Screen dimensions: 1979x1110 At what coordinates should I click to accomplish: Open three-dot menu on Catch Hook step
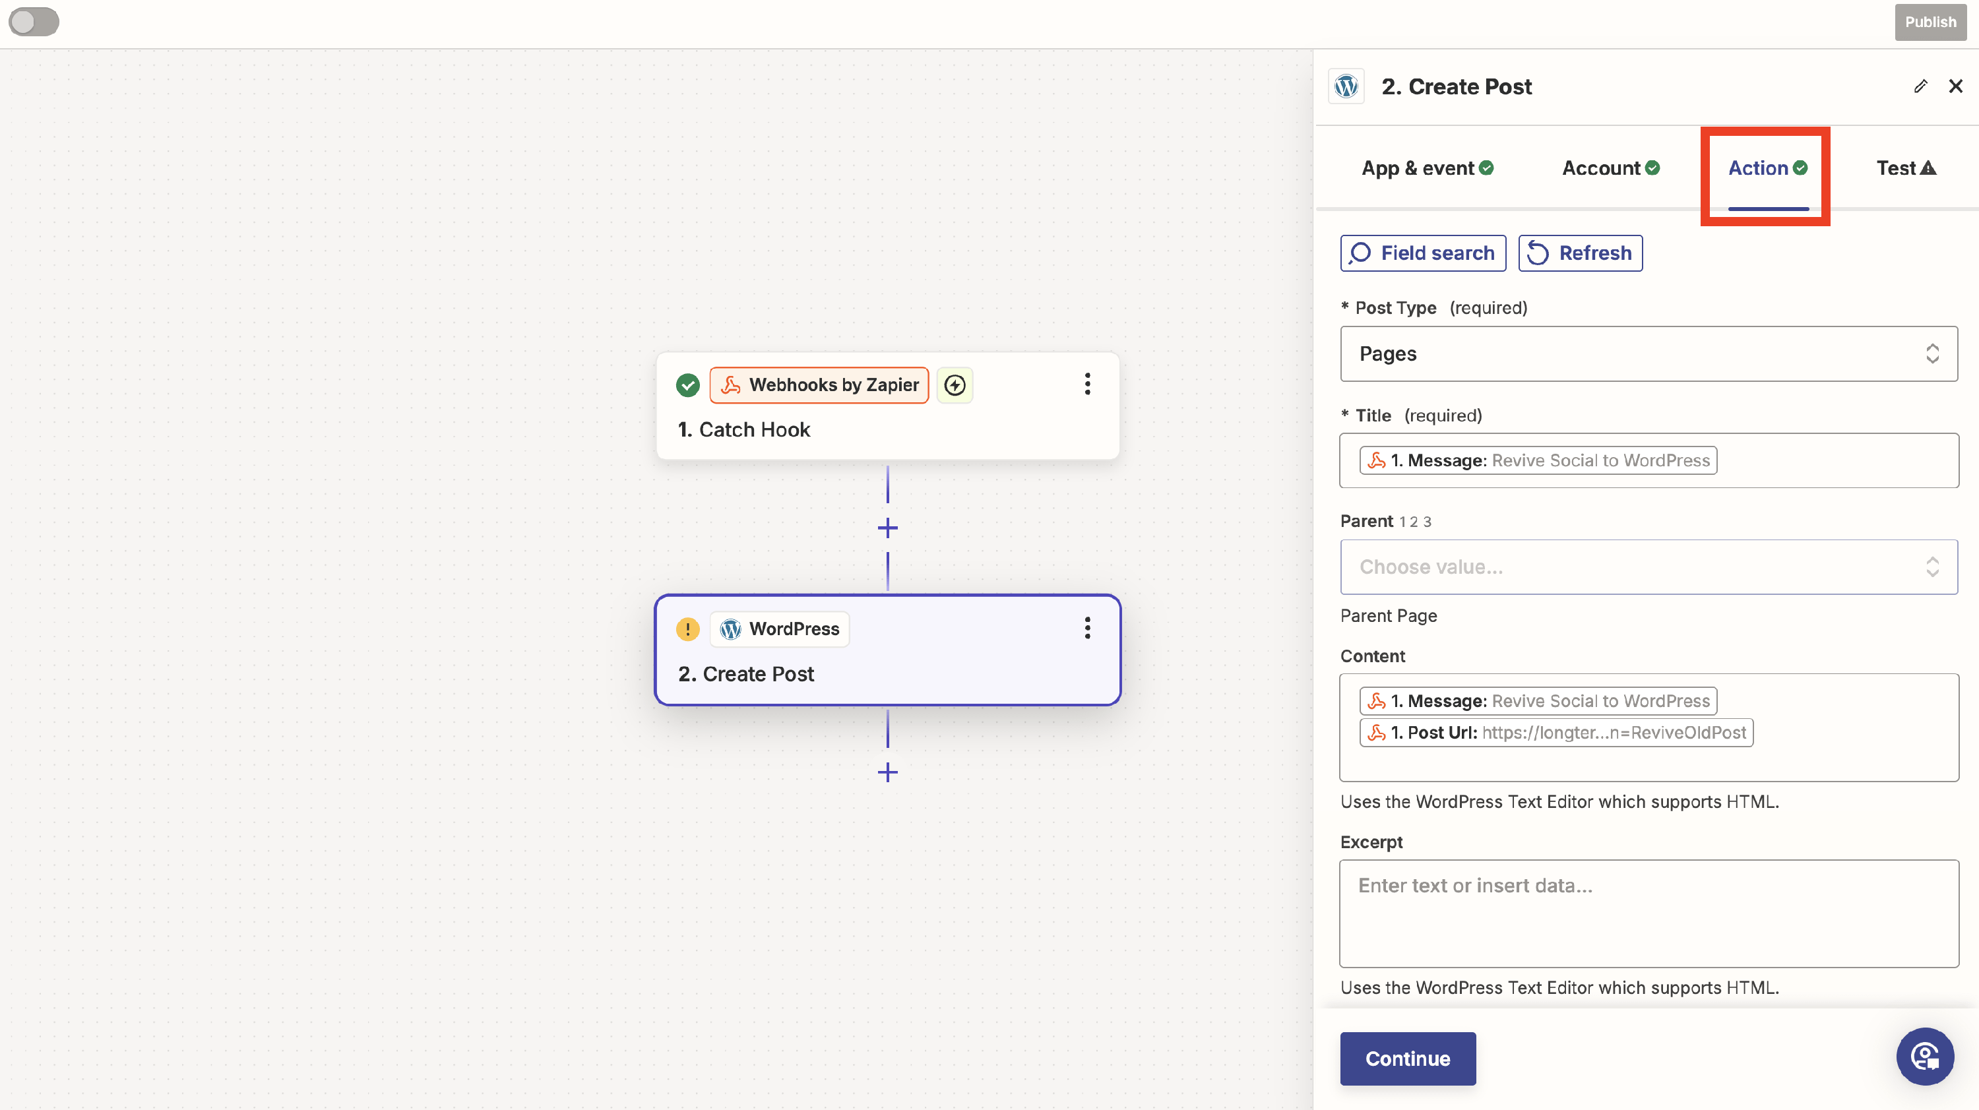tap(1087, 384)
